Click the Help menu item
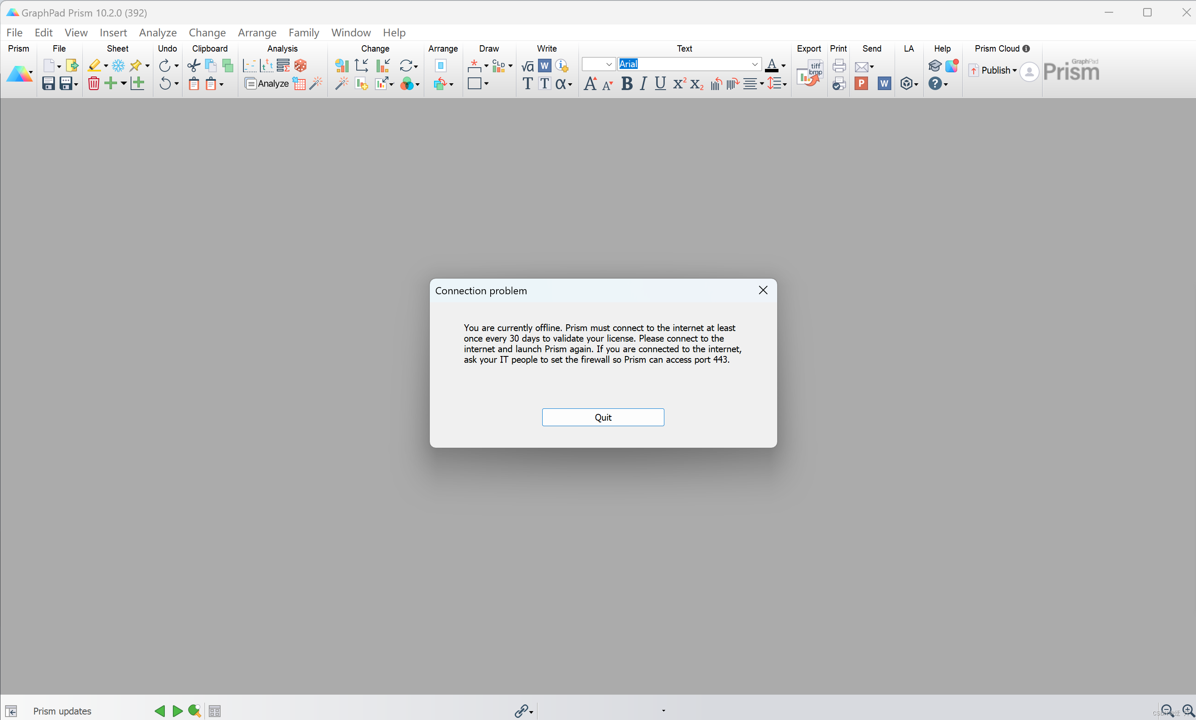Image resolution: width=1196 pixels, height=720 pixels. click(394, 33)
